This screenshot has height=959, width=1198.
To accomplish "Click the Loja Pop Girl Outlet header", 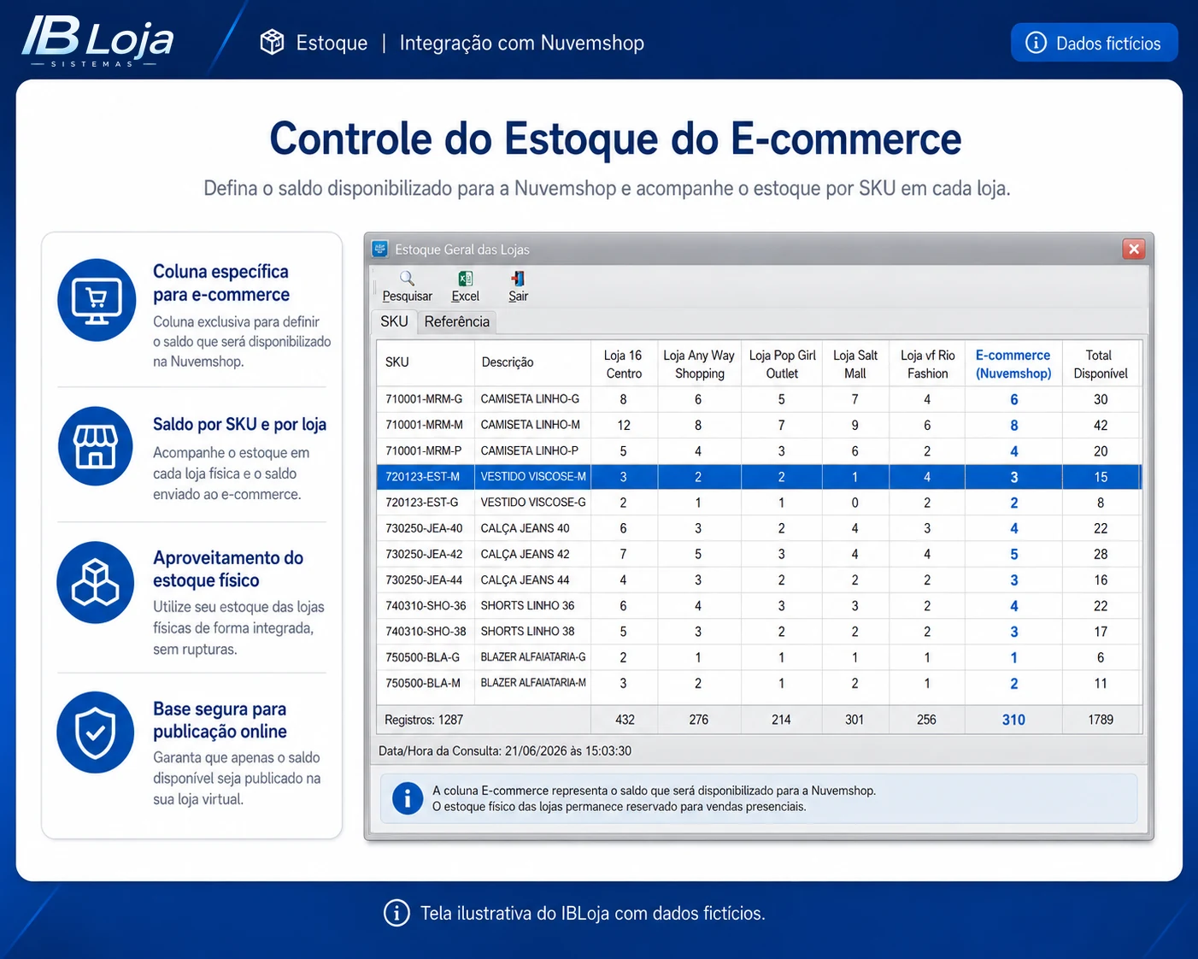I will click(782, 364).
